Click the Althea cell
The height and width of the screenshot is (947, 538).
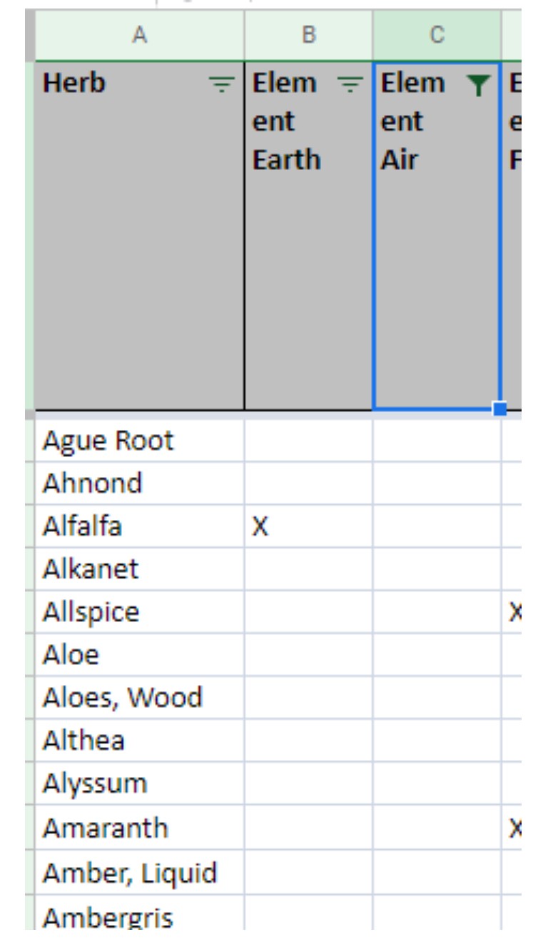[140, 741]
